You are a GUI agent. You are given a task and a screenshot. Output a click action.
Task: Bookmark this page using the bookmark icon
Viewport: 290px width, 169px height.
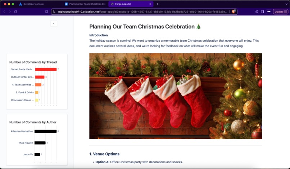[x=47, y=11]
